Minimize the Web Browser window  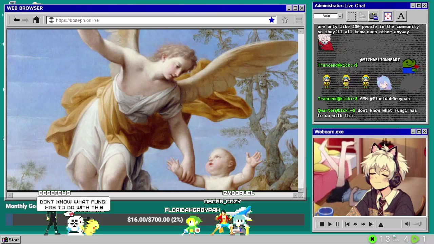pos(289,8)
